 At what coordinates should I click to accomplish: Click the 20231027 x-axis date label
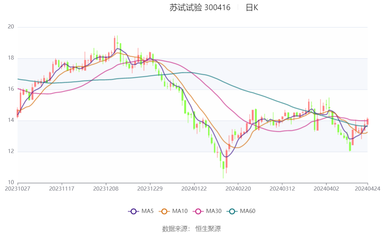(x=18, y=189)
